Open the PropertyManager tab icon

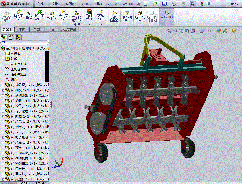10,37
